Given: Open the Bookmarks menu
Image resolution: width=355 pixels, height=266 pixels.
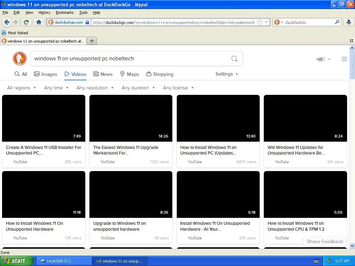Looking at the screenshot, I should tap(64, 12).
